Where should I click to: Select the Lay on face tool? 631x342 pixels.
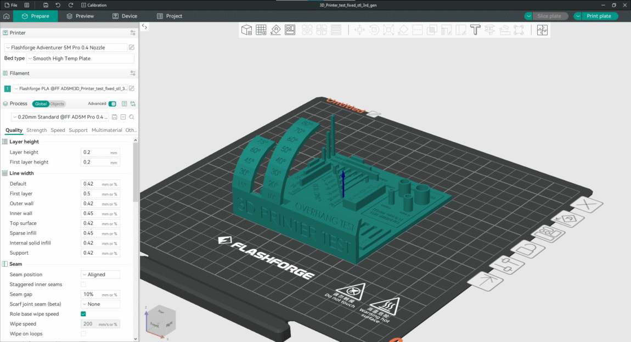(x=403, y=30)
